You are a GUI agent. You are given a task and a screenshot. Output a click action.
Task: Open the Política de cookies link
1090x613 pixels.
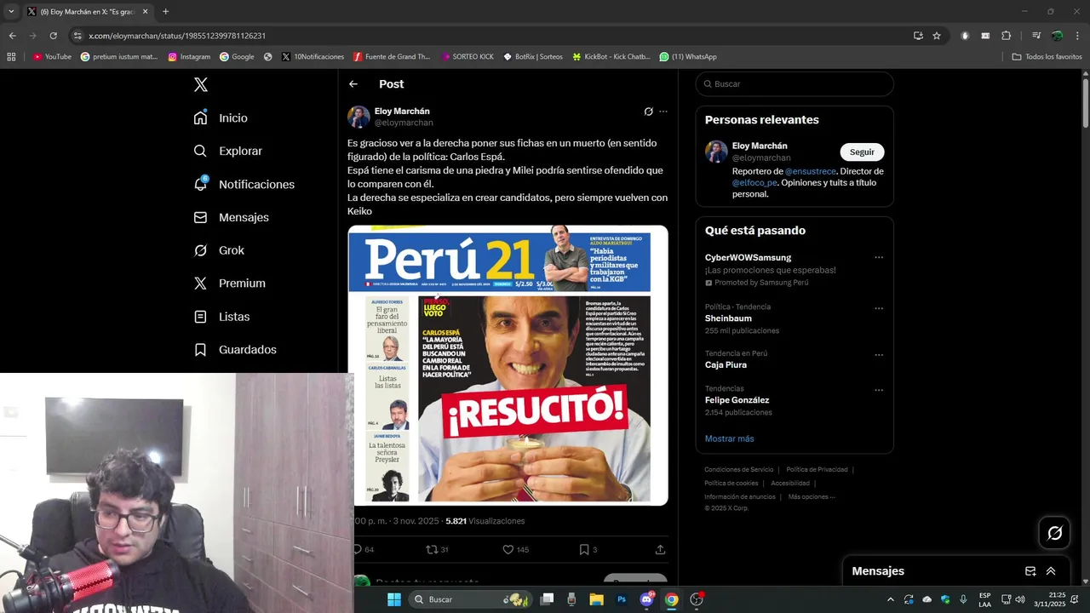pos(731,483)
